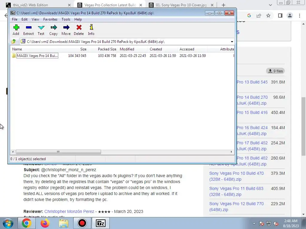Click the size value 104 343 045

[x=77, y=56]
